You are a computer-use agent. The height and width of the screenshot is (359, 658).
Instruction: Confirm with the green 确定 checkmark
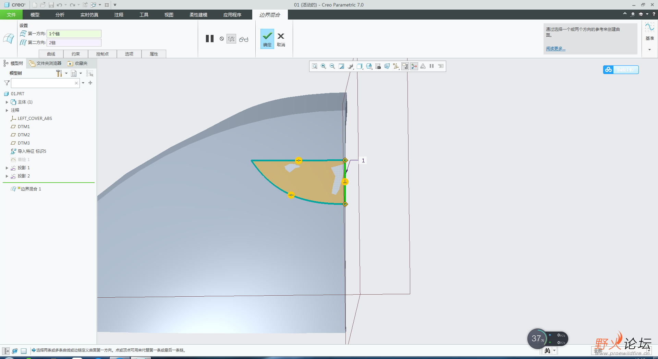click(267, 39)
